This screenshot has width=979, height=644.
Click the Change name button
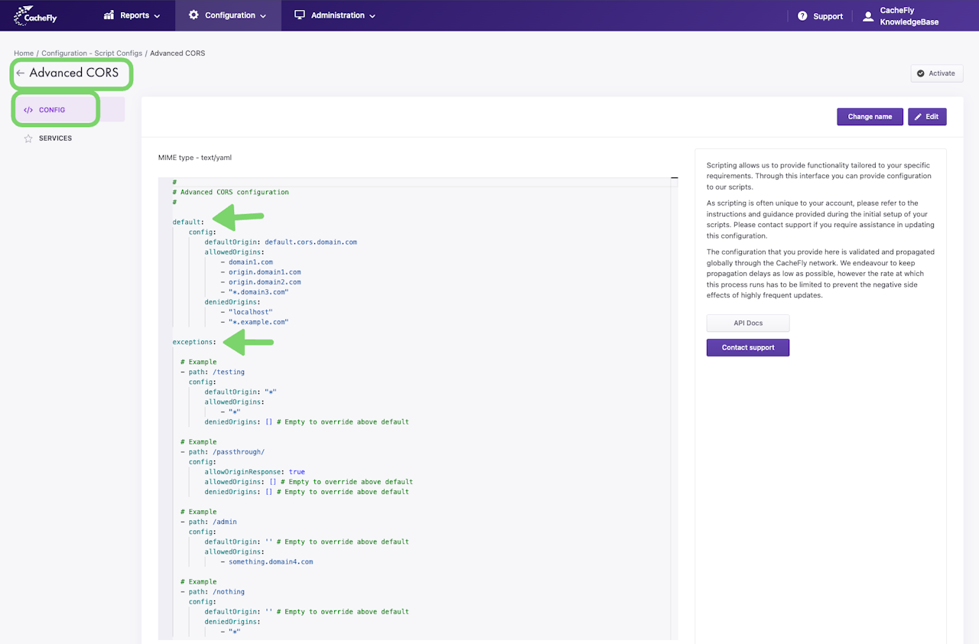tap(870, 117)
